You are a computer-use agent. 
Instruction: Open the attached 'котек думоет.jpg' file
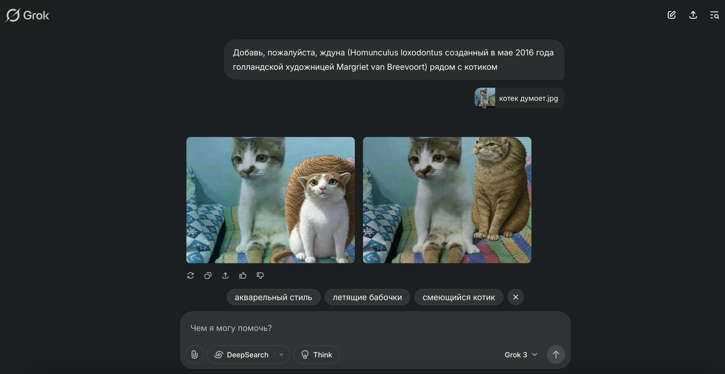tap(519, 98)
